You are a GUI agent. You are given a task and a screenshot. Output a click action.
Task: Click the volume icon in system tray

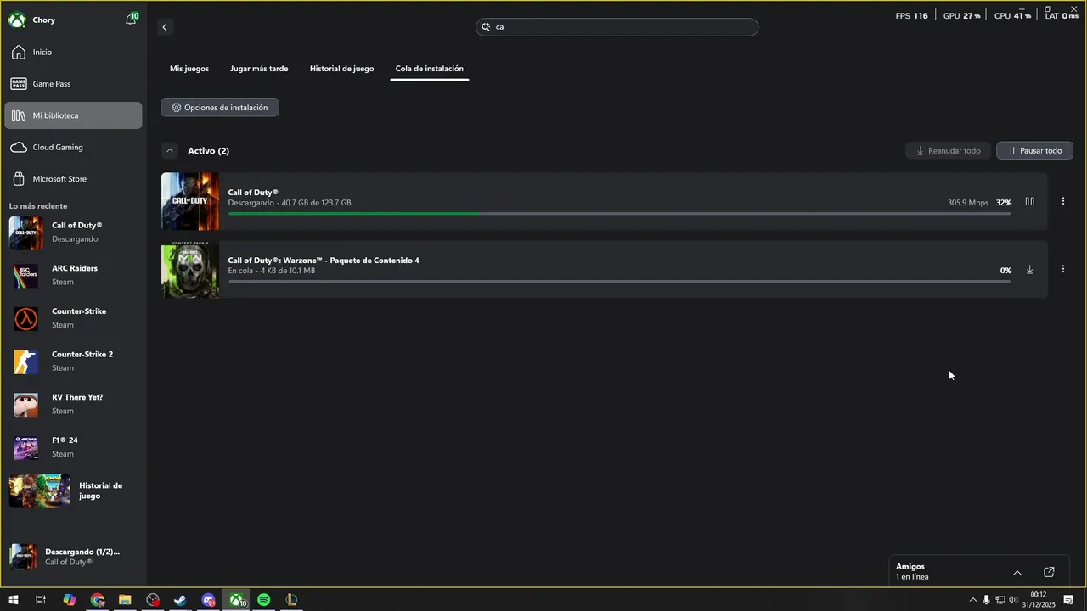pyautogui.click(x=1012, y=600)
